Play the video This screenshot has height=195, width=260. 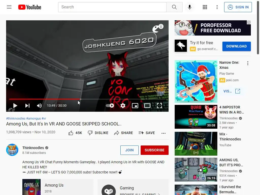15,106
